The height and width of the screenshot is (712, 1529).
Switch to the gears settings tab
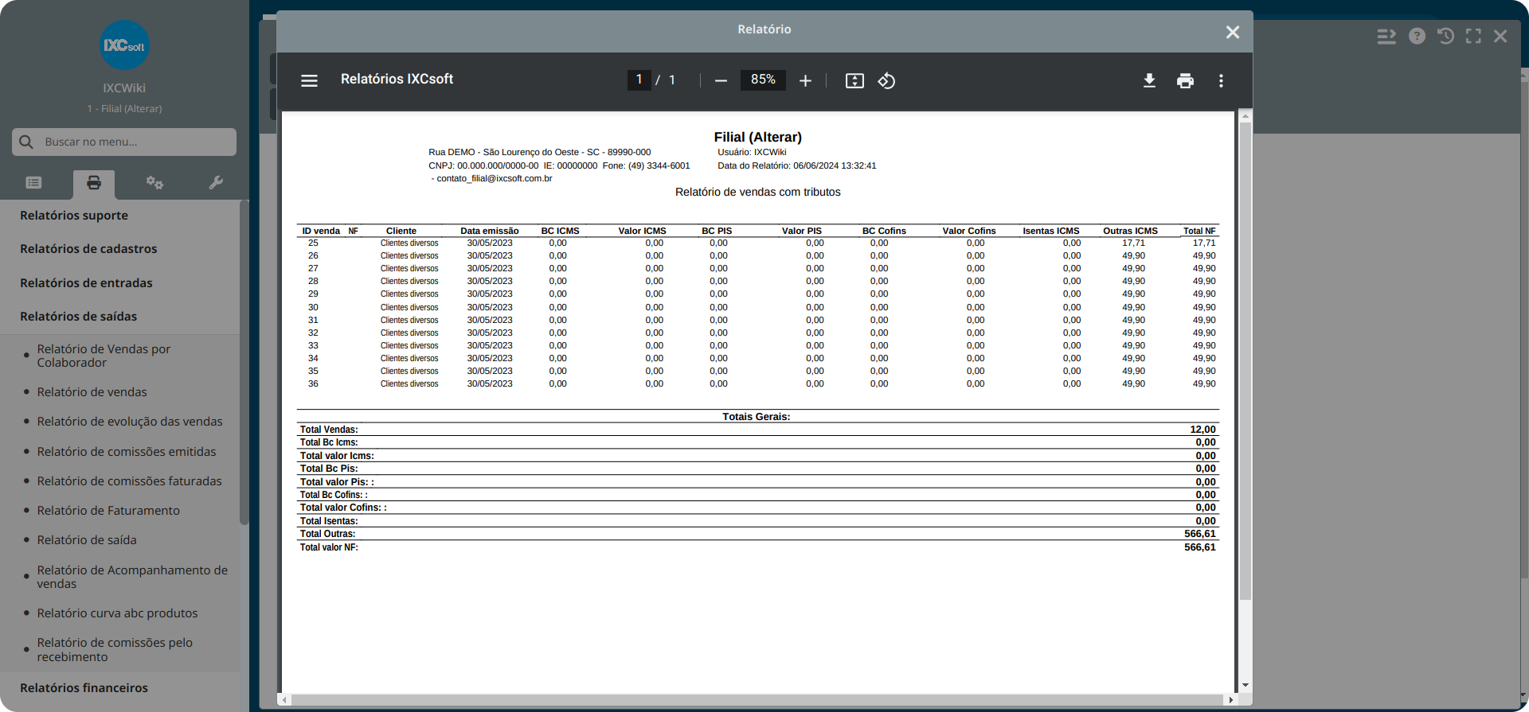154,183
